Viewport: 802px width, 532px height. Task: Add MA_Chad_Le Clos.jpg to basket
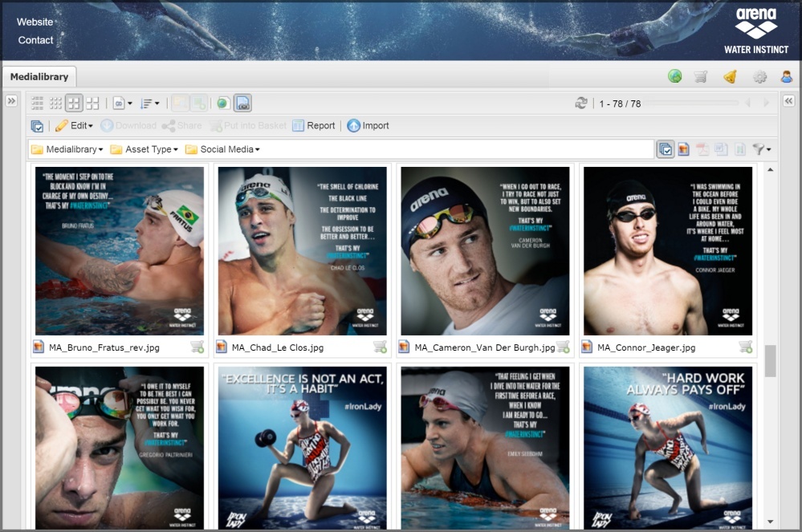380,347
